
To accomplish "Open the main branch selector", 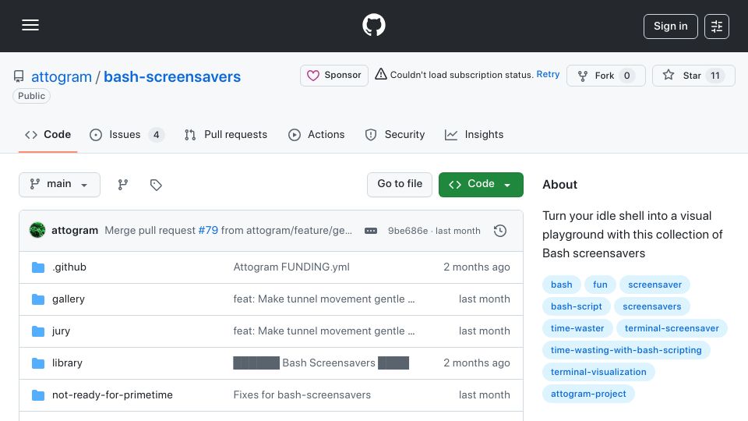I will tap(60, 184).
